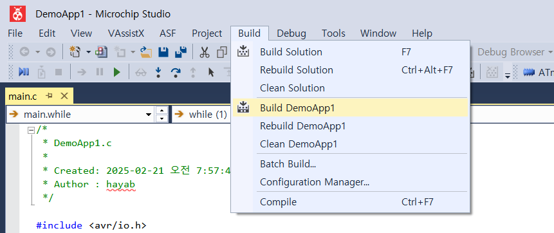Open the Edit menu

(x=47, y=33)
